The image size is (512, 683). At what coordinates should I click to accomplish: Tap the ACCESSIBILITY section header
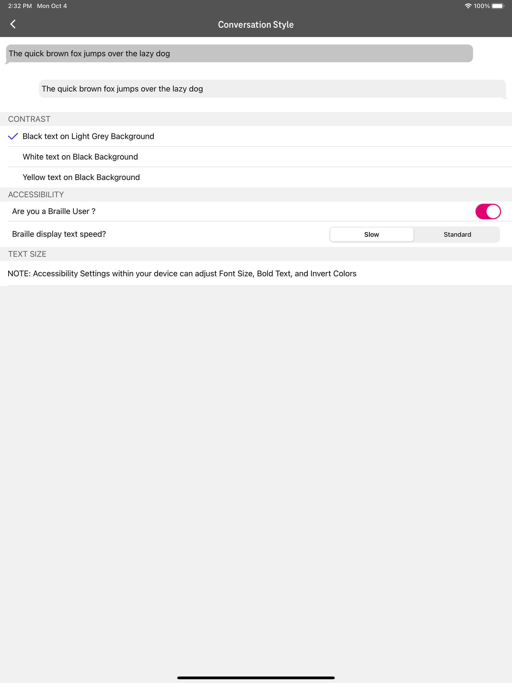tap(36, 194)
